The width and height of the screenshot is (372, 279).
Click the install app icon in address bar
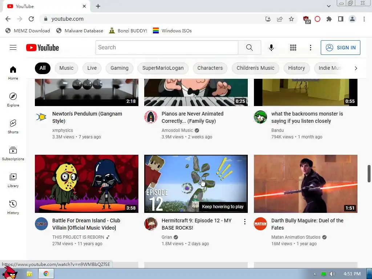pos(268,19)
